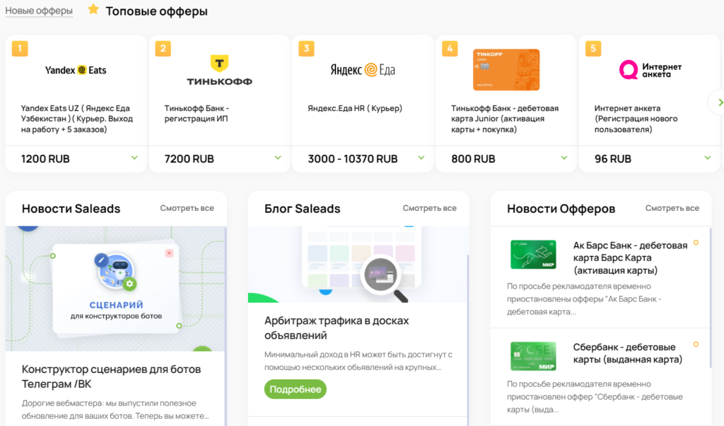View all Блог Saleads posts

pos(429,208)
